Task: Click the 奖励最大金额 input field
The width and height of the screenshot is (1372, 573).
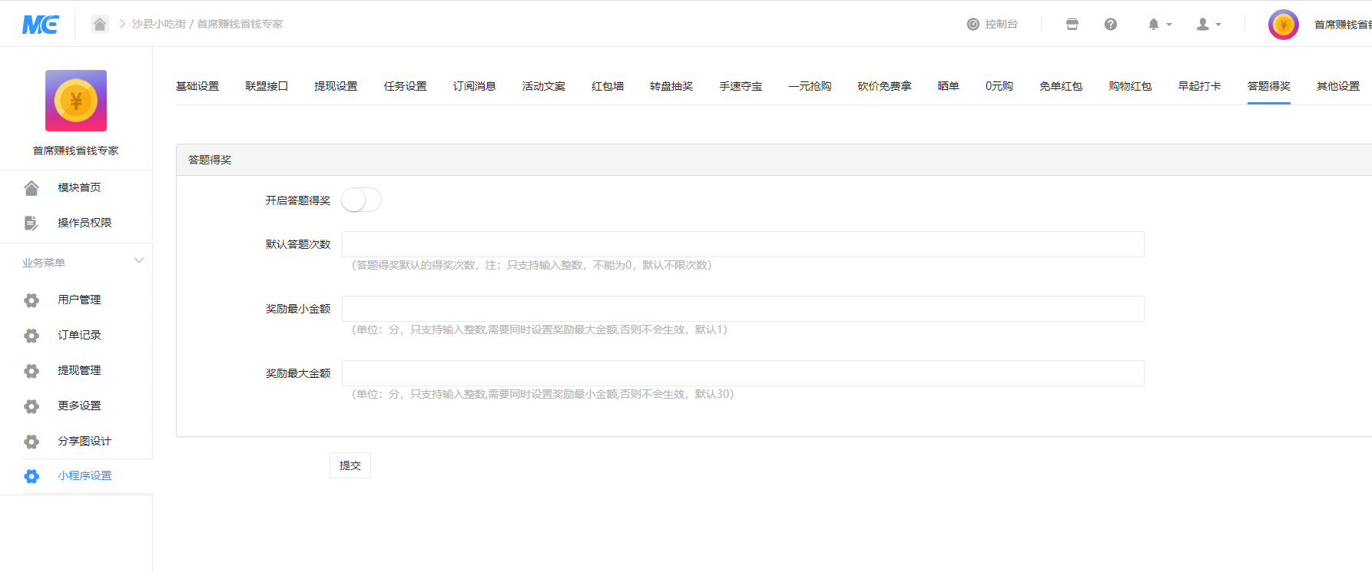Action: [x=742, y=373]
